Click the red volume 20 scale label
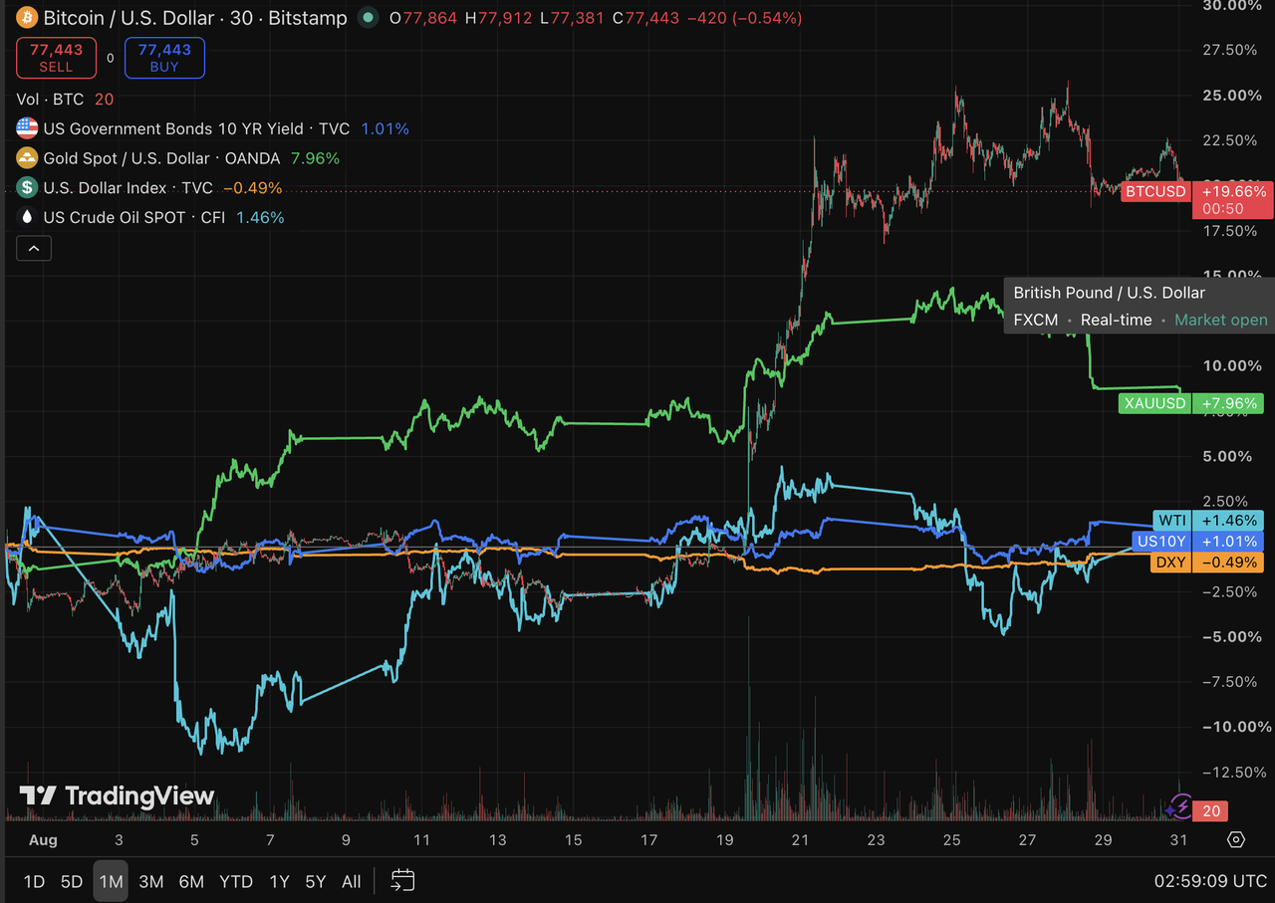The image size is (1275, 903). click(1212, 811)
